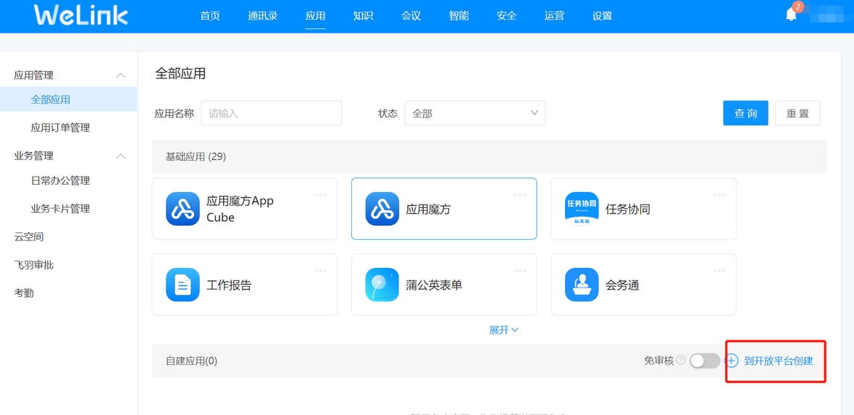Click 到开放平台创建 link
The height and width of the screenshot is (415, 854).
pos(778,361)
